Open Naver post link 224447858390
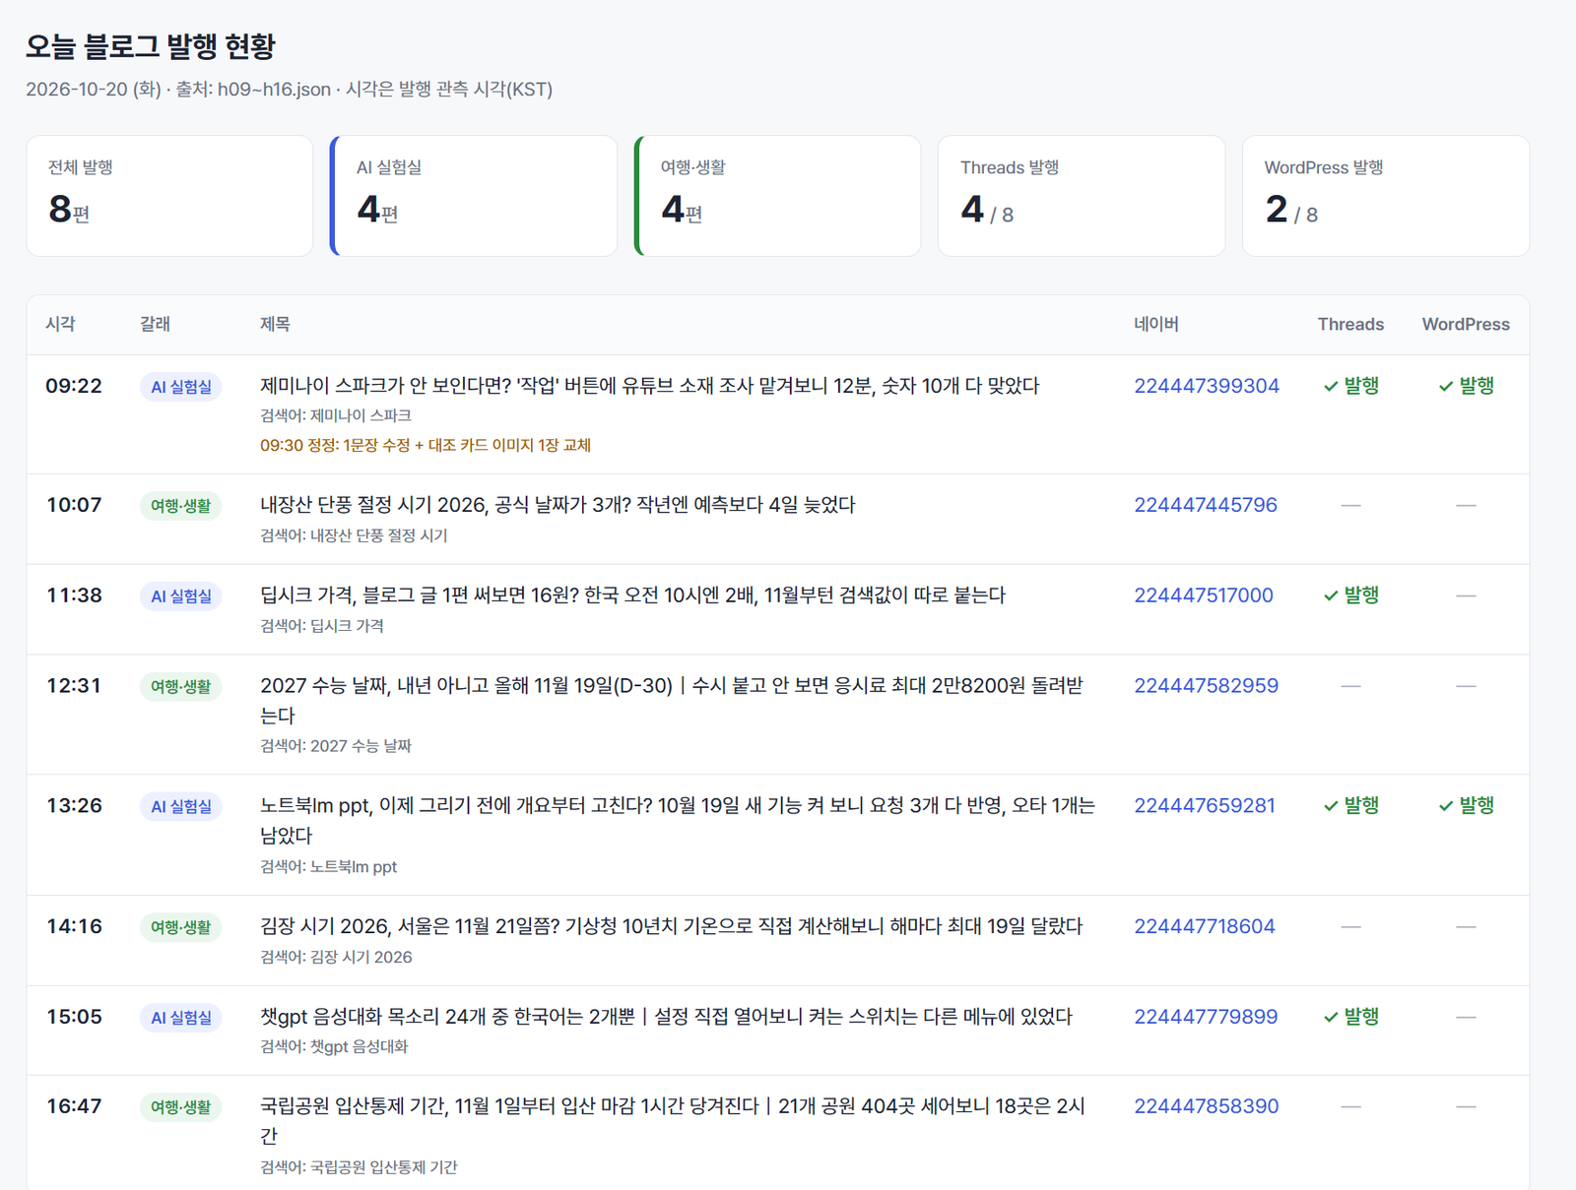This screenshot has width=1576, height=1190. pyautogui.click(x=1207, y=1106)
